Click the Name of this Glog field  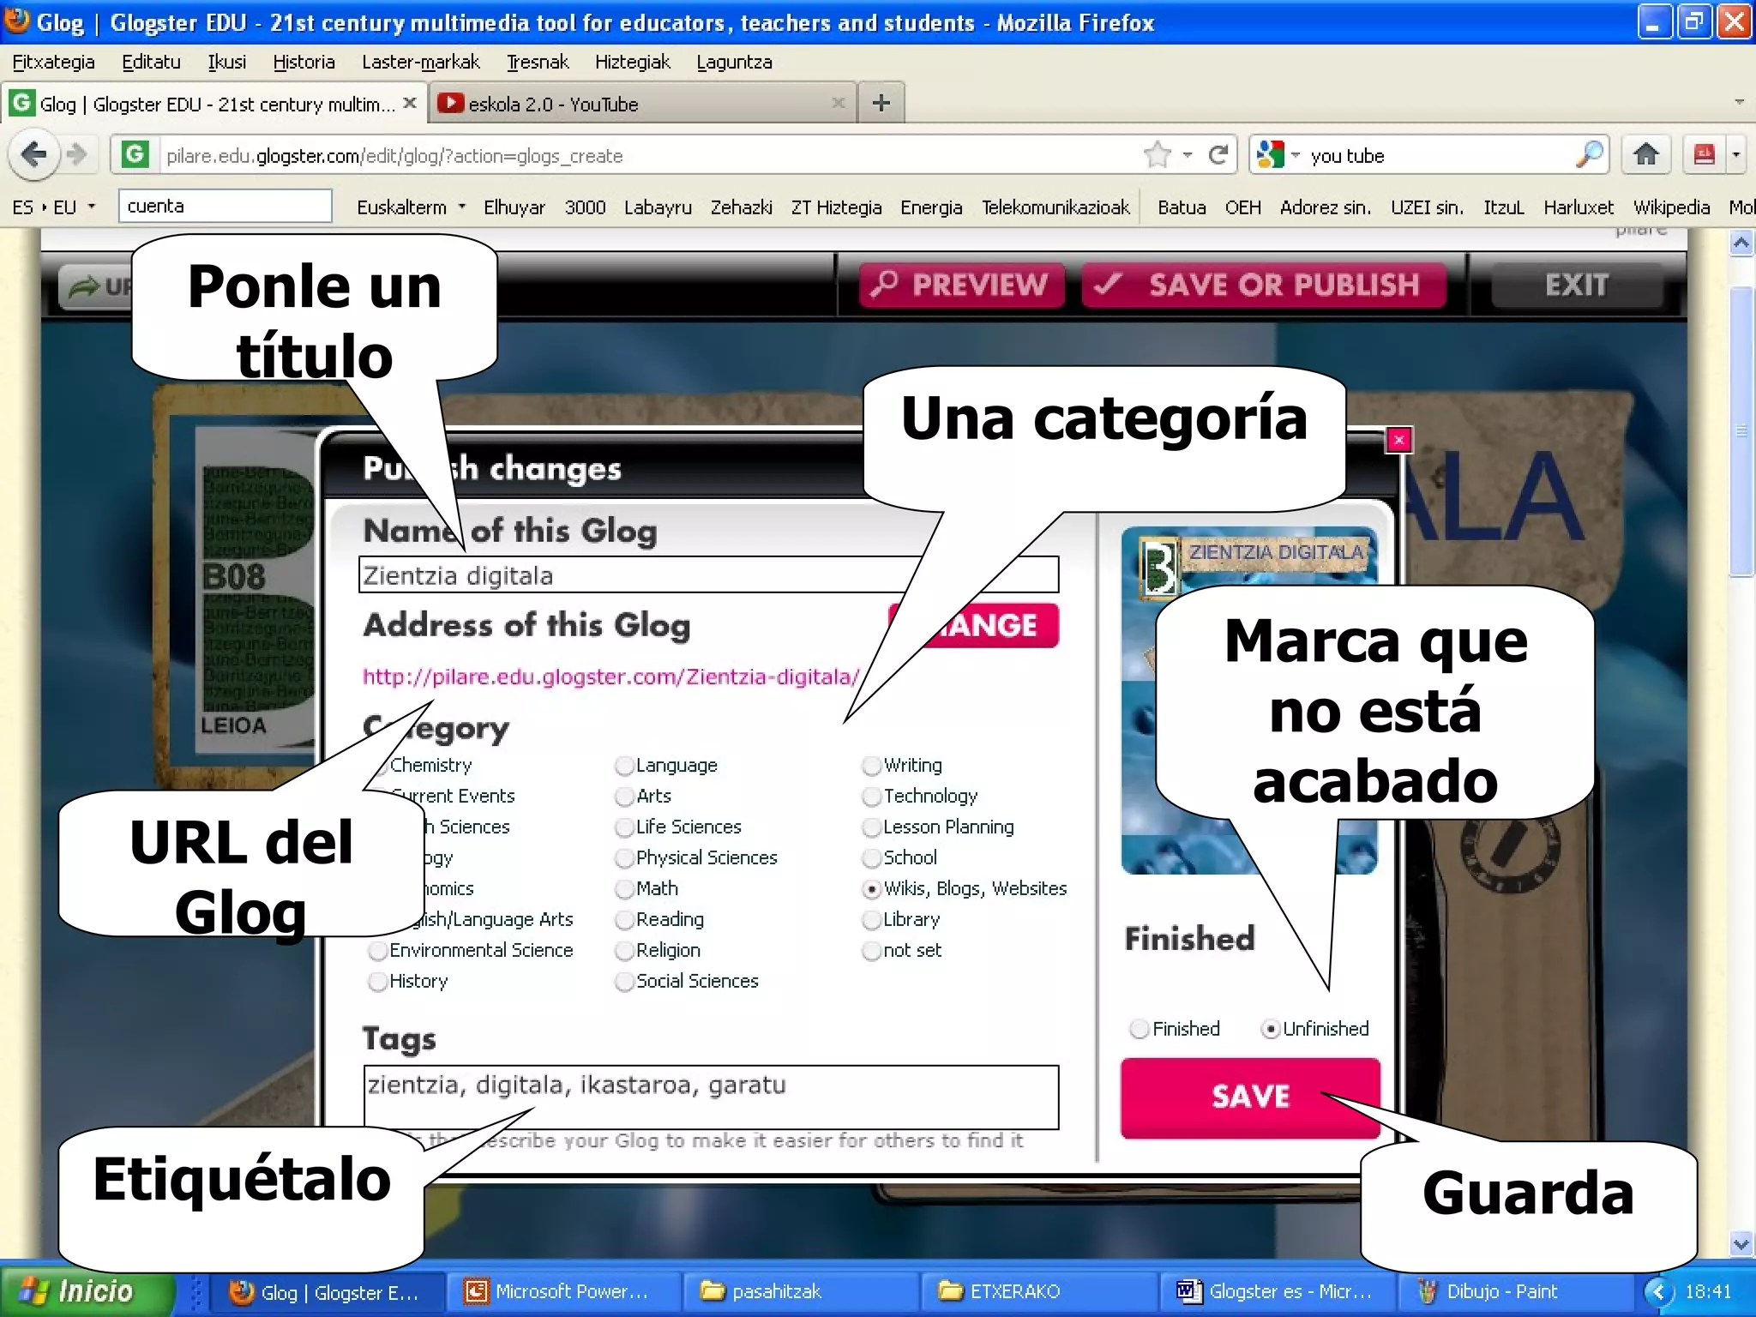pyautogui.click(x=708, y=574)
